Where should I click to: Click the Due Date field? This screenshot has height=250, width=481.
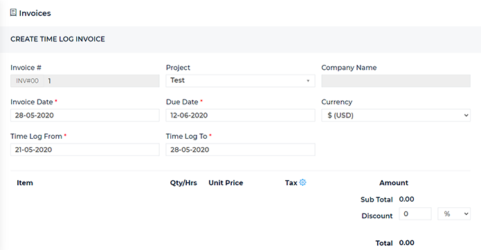click(x=240, y=115)
